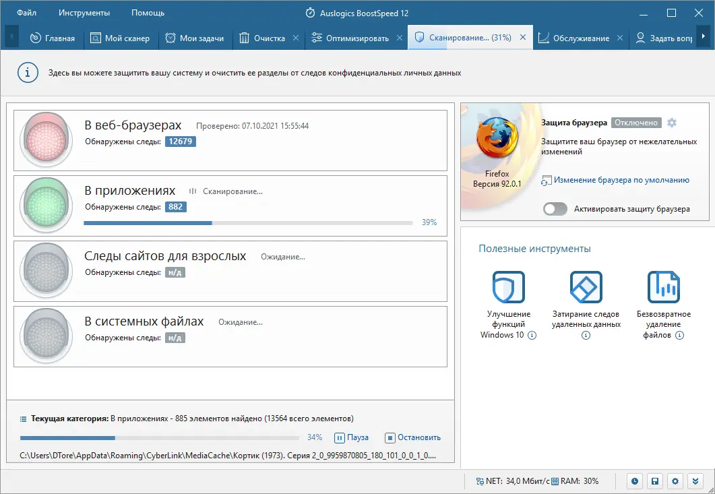The width and height of the screenshot is (715, 494).
Task: Open the 882 traces count badge
Action: pyautogui.click(x=176, y=207)
